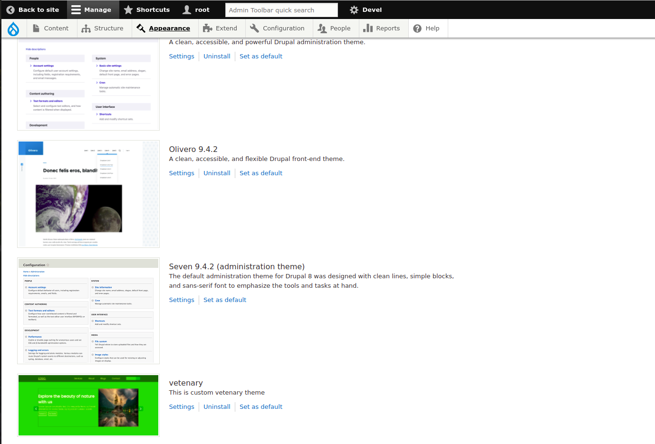Screen dimensions: 655x444
Task: Click the Claro admin theme screenshot thumbnail
Action: coord(88,85)
